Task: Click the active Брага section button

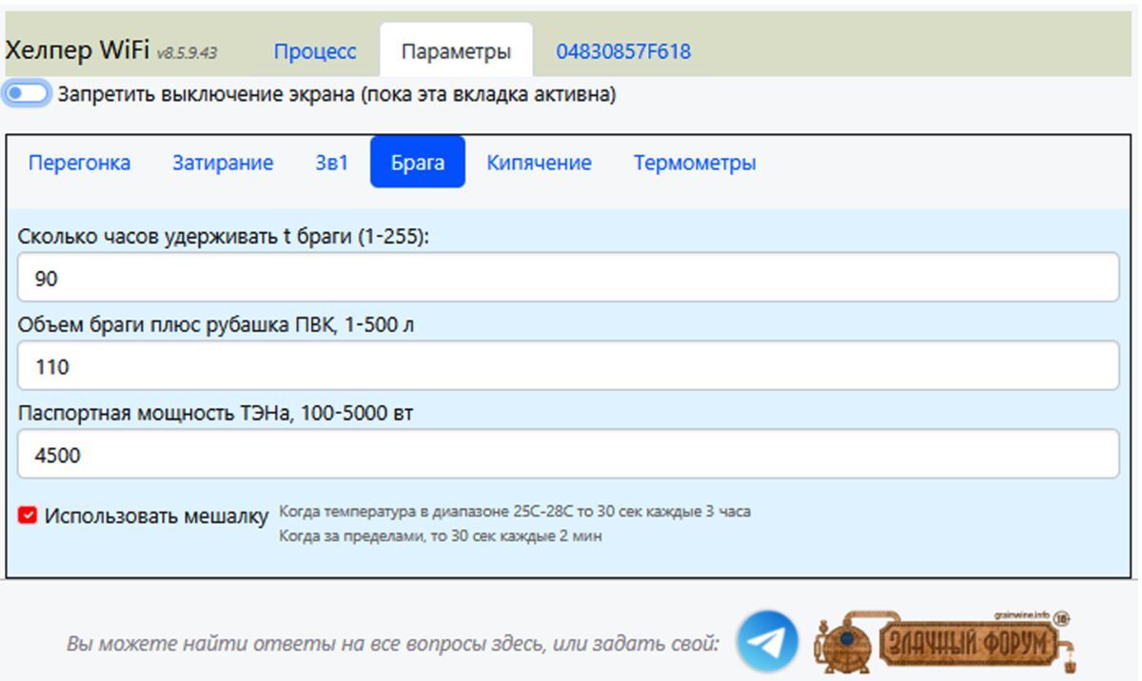Action: coord(418,163)
